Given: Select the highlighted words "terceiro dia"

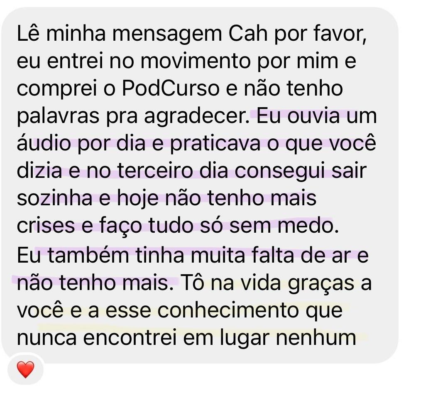Looking at the screenshot, I should pyautogui.click(x=173, y=171).
